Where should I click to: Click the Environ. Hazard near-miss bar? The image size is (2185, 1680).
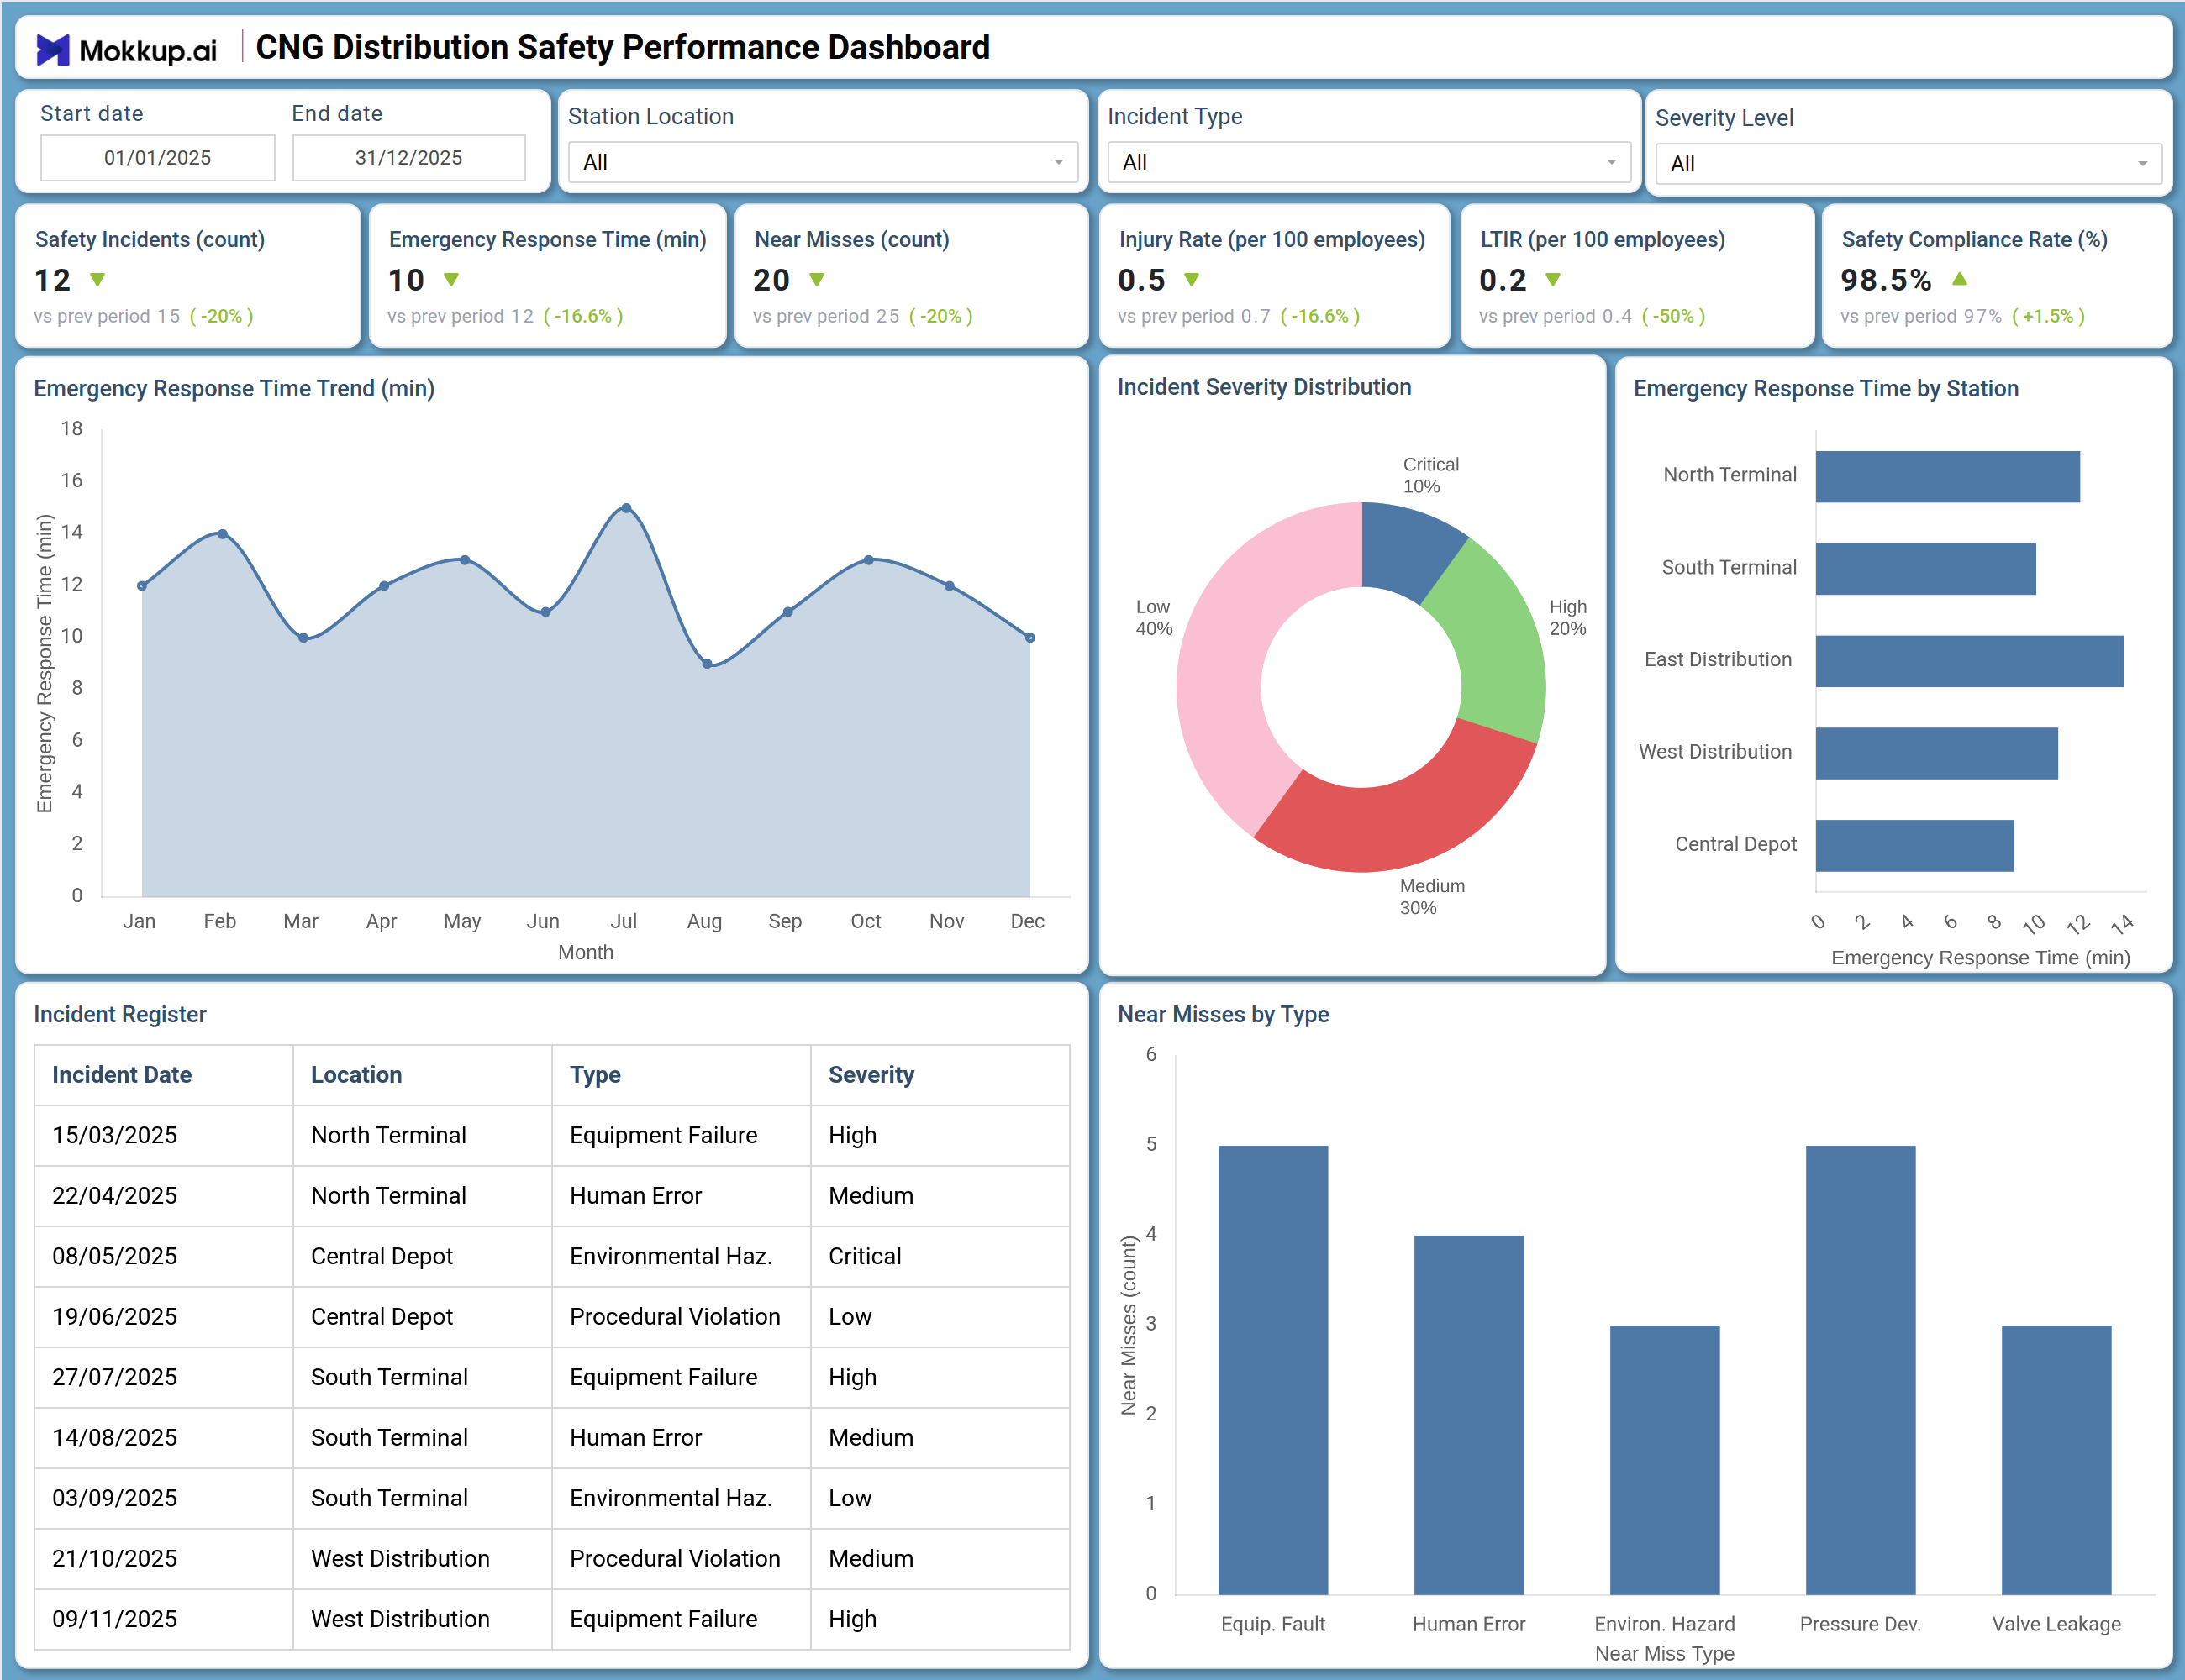(1665, 1460)
